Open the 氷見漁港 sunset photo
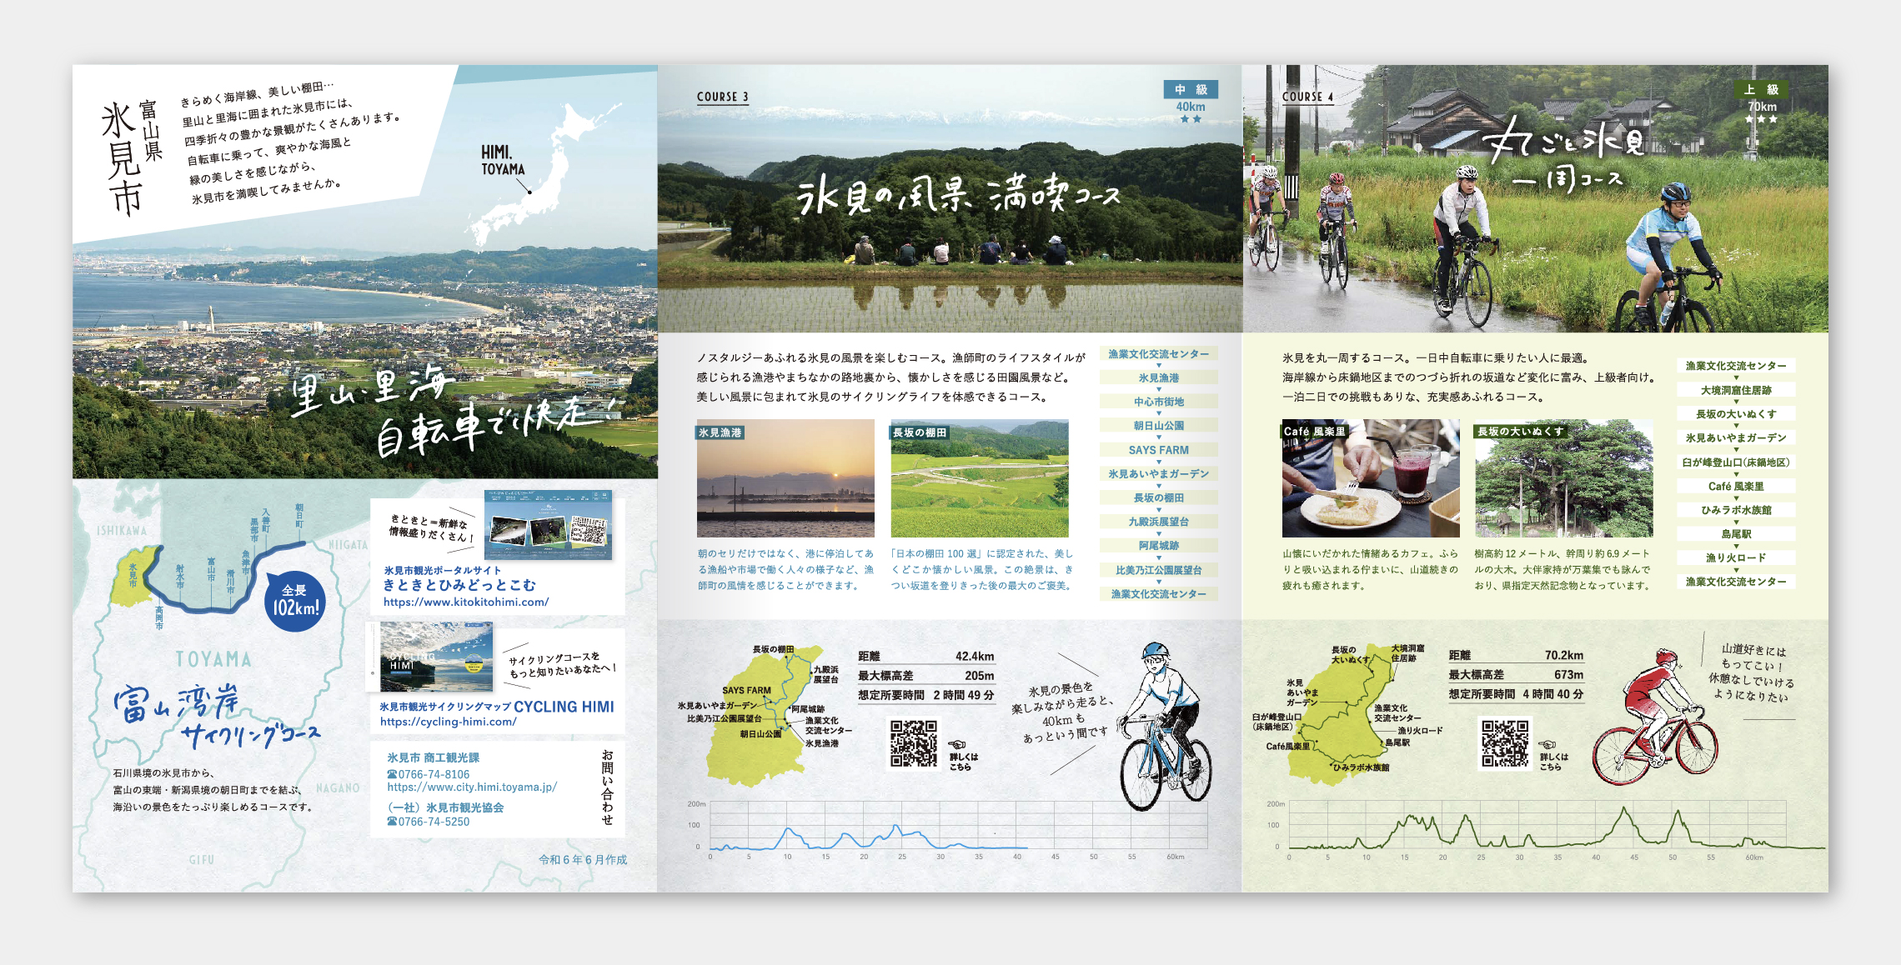Viewport: 1901px width, 965px height. pos(785,478)
